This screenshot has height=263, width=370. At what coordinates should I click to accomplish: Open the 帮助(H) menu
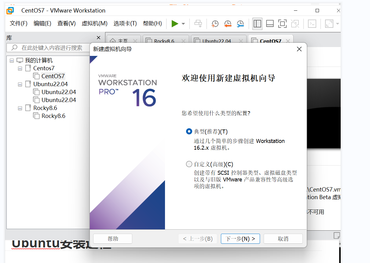(x=152, y=24)
